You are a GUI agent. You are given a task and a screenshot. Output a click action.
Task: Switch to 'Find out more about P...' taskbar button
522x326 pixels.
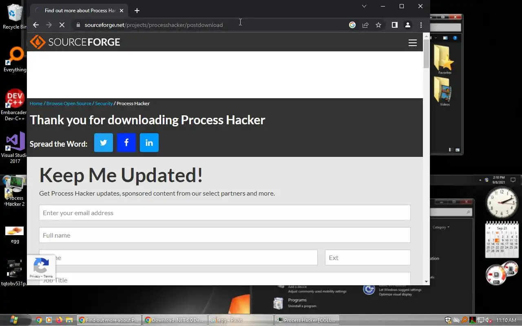[x=109, y=320]
